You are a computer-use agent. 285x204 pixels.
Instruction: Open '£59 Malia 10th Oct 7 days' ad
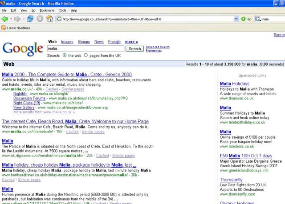(x=246, y=156)
